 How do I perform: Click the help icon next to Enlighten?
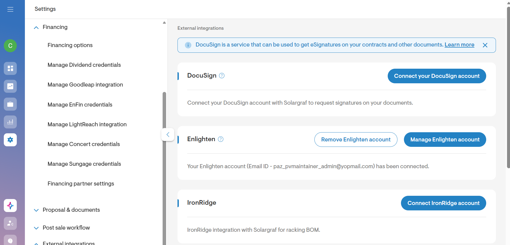point(221,139)
